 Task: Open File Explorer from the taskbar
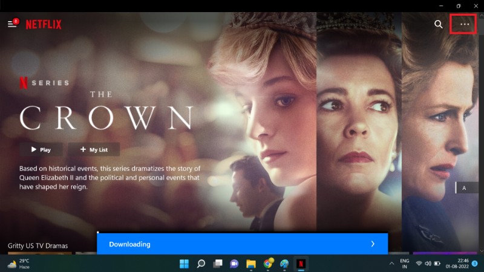point(251,264)
